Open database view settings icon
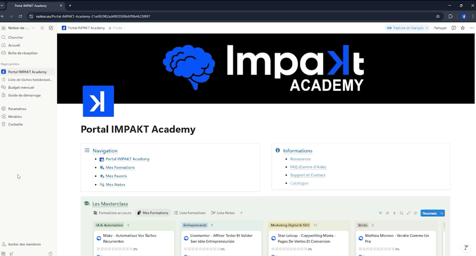 pyautogui.click(x=416, y=213)
